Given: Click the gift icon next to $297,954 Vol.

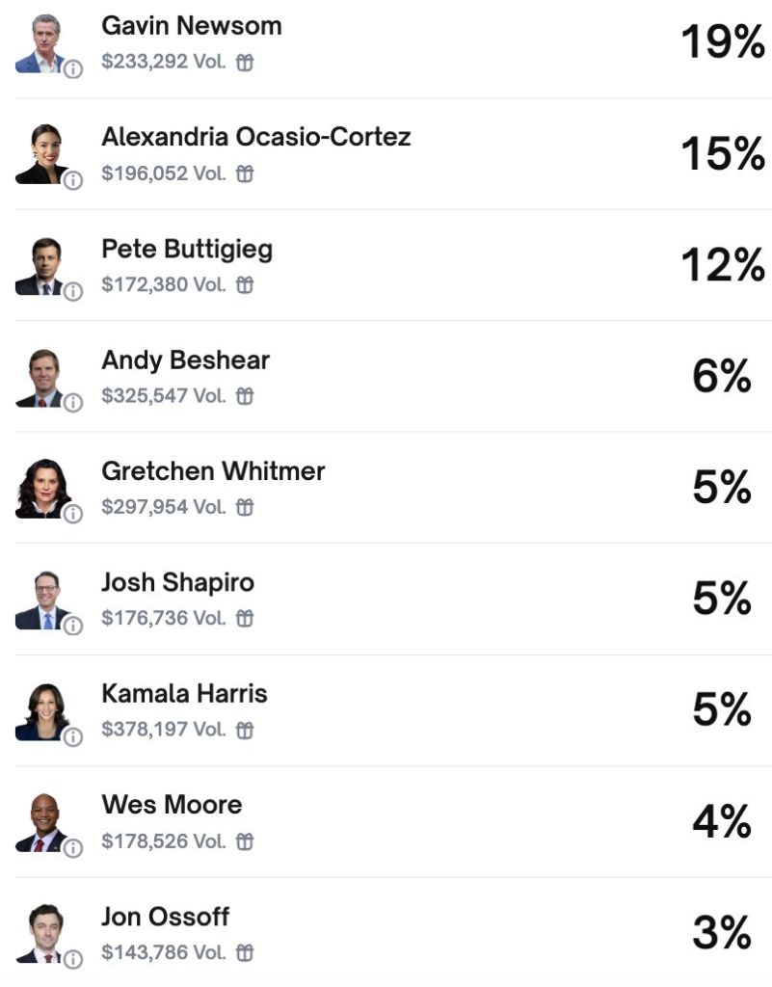Looking at the screenshot, I should 245,507.
